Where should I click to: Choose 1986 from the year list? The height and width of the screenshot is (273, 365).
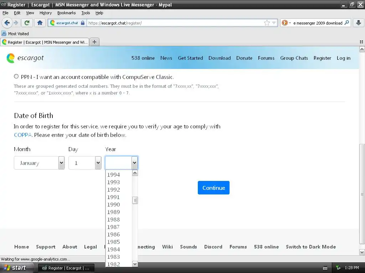[119, 234]
